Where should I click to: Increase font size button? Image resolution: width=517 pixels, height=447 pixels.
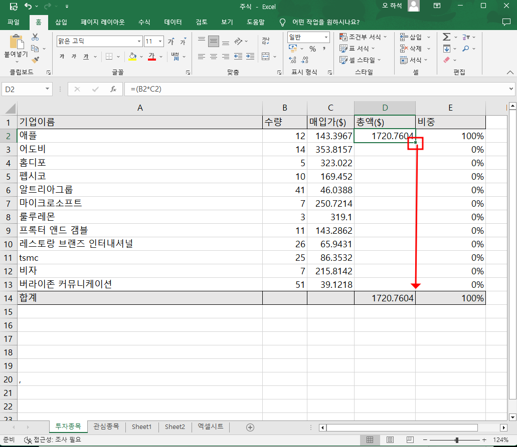click(171, 41)
